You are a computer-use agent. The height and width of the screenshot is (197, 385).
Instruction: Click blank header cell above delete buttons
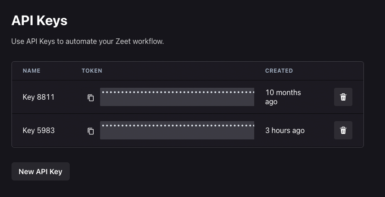[x=343, y=71]
